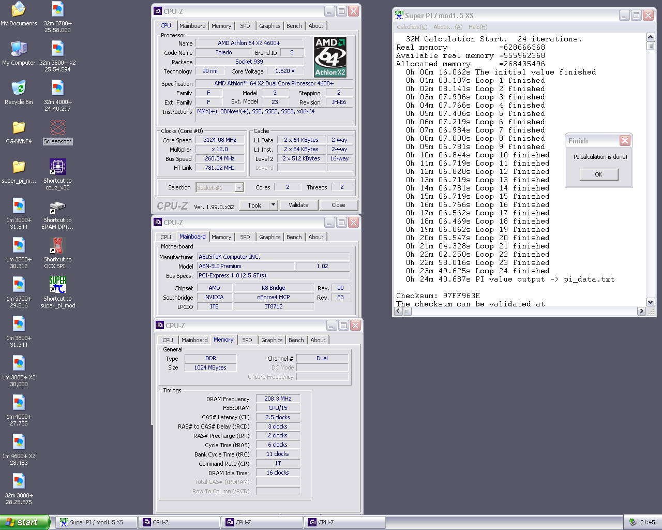The height and width of the screenshot is (530, 662).
Task: Open the Socket #1 selection dropdown
Action: coord(239,187)
